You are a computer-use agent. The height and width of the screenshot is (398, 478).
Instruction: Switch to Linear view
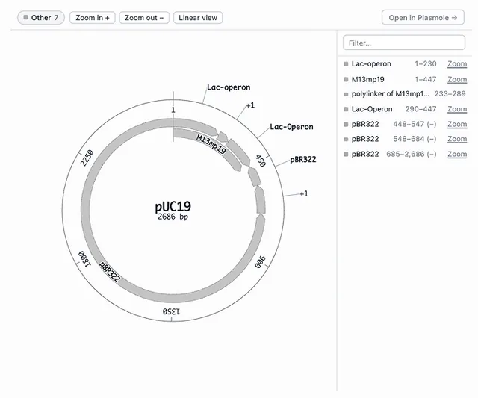198,18
